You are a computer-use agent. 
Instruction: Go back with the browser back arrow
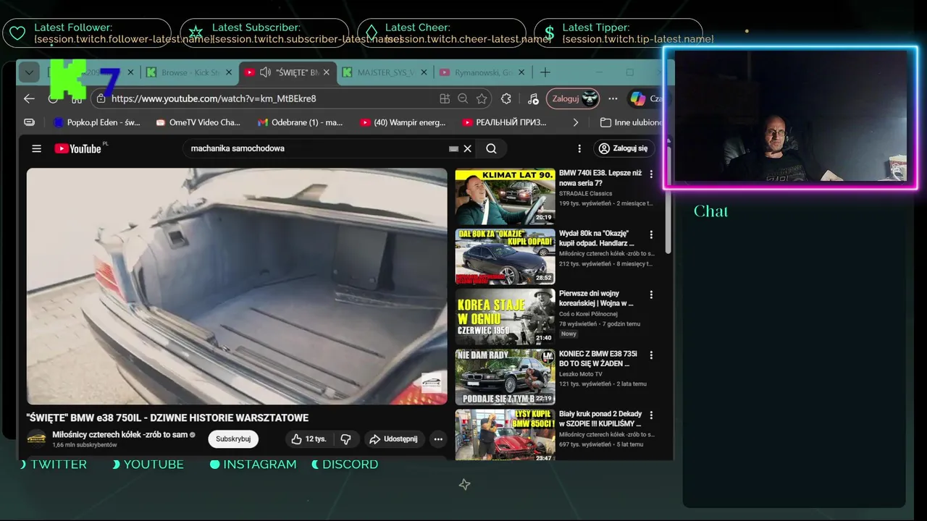pyautogui.click(x=29, y=99)
